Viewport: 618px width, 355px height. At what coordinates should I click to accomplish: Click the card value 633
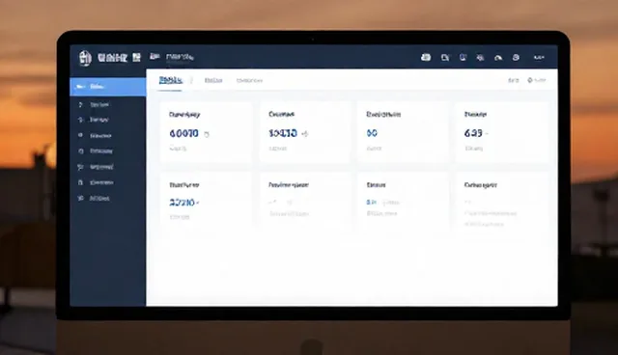click(x=473, y=133)
